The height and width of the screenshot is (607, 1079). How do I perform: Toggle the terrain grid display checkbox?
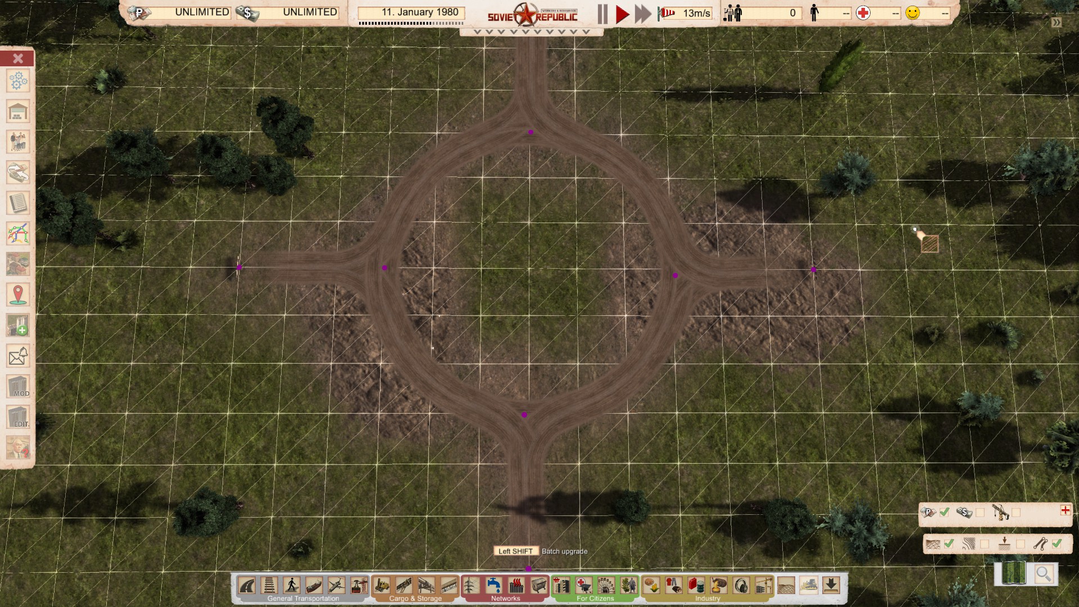[949, 543]
